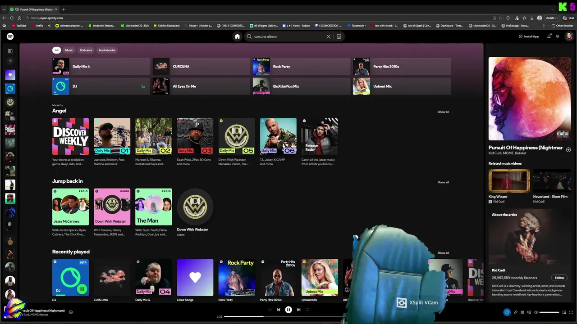577x324 pixels.
Task: Toggle repeat mode
Action: (x=308, y=310)
